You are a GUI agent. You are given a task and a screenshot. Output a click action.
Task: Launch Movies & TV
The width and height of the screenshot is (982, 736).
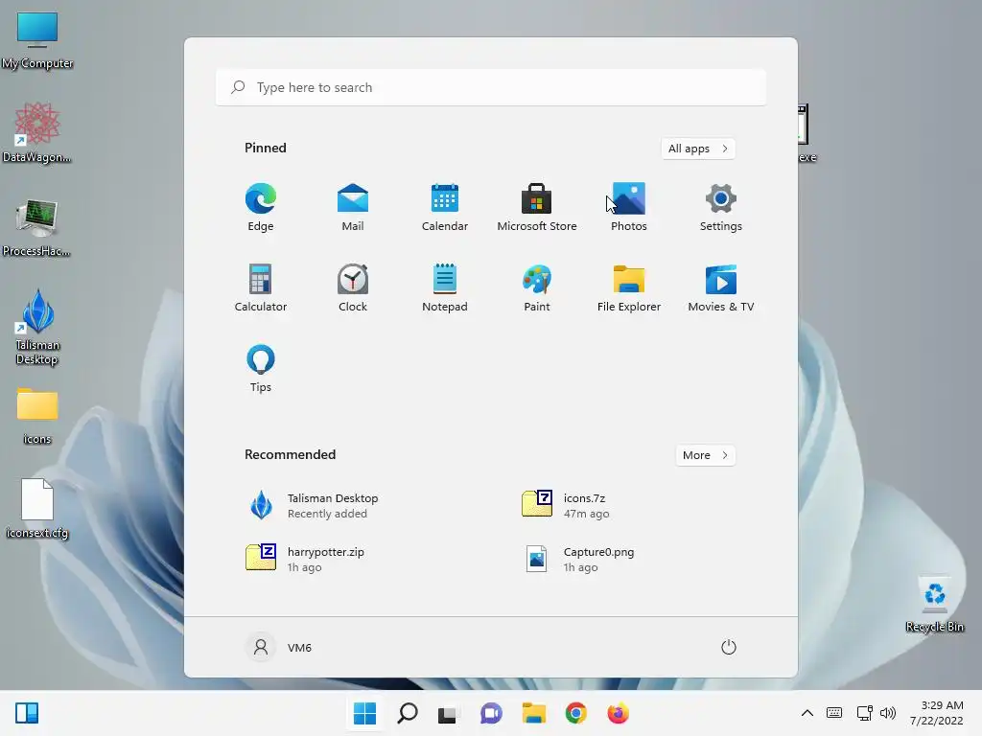[721, 287]
